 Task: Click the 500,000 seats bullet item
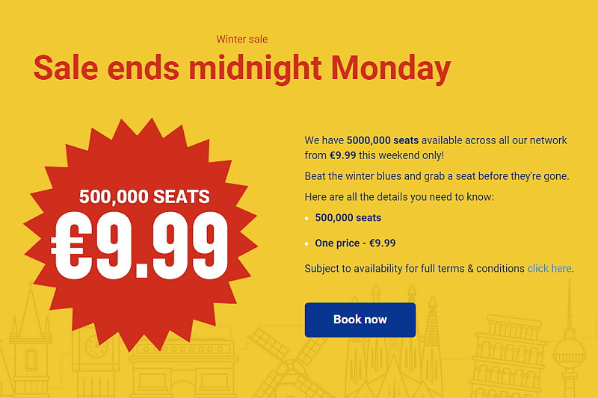coord(348,218)
